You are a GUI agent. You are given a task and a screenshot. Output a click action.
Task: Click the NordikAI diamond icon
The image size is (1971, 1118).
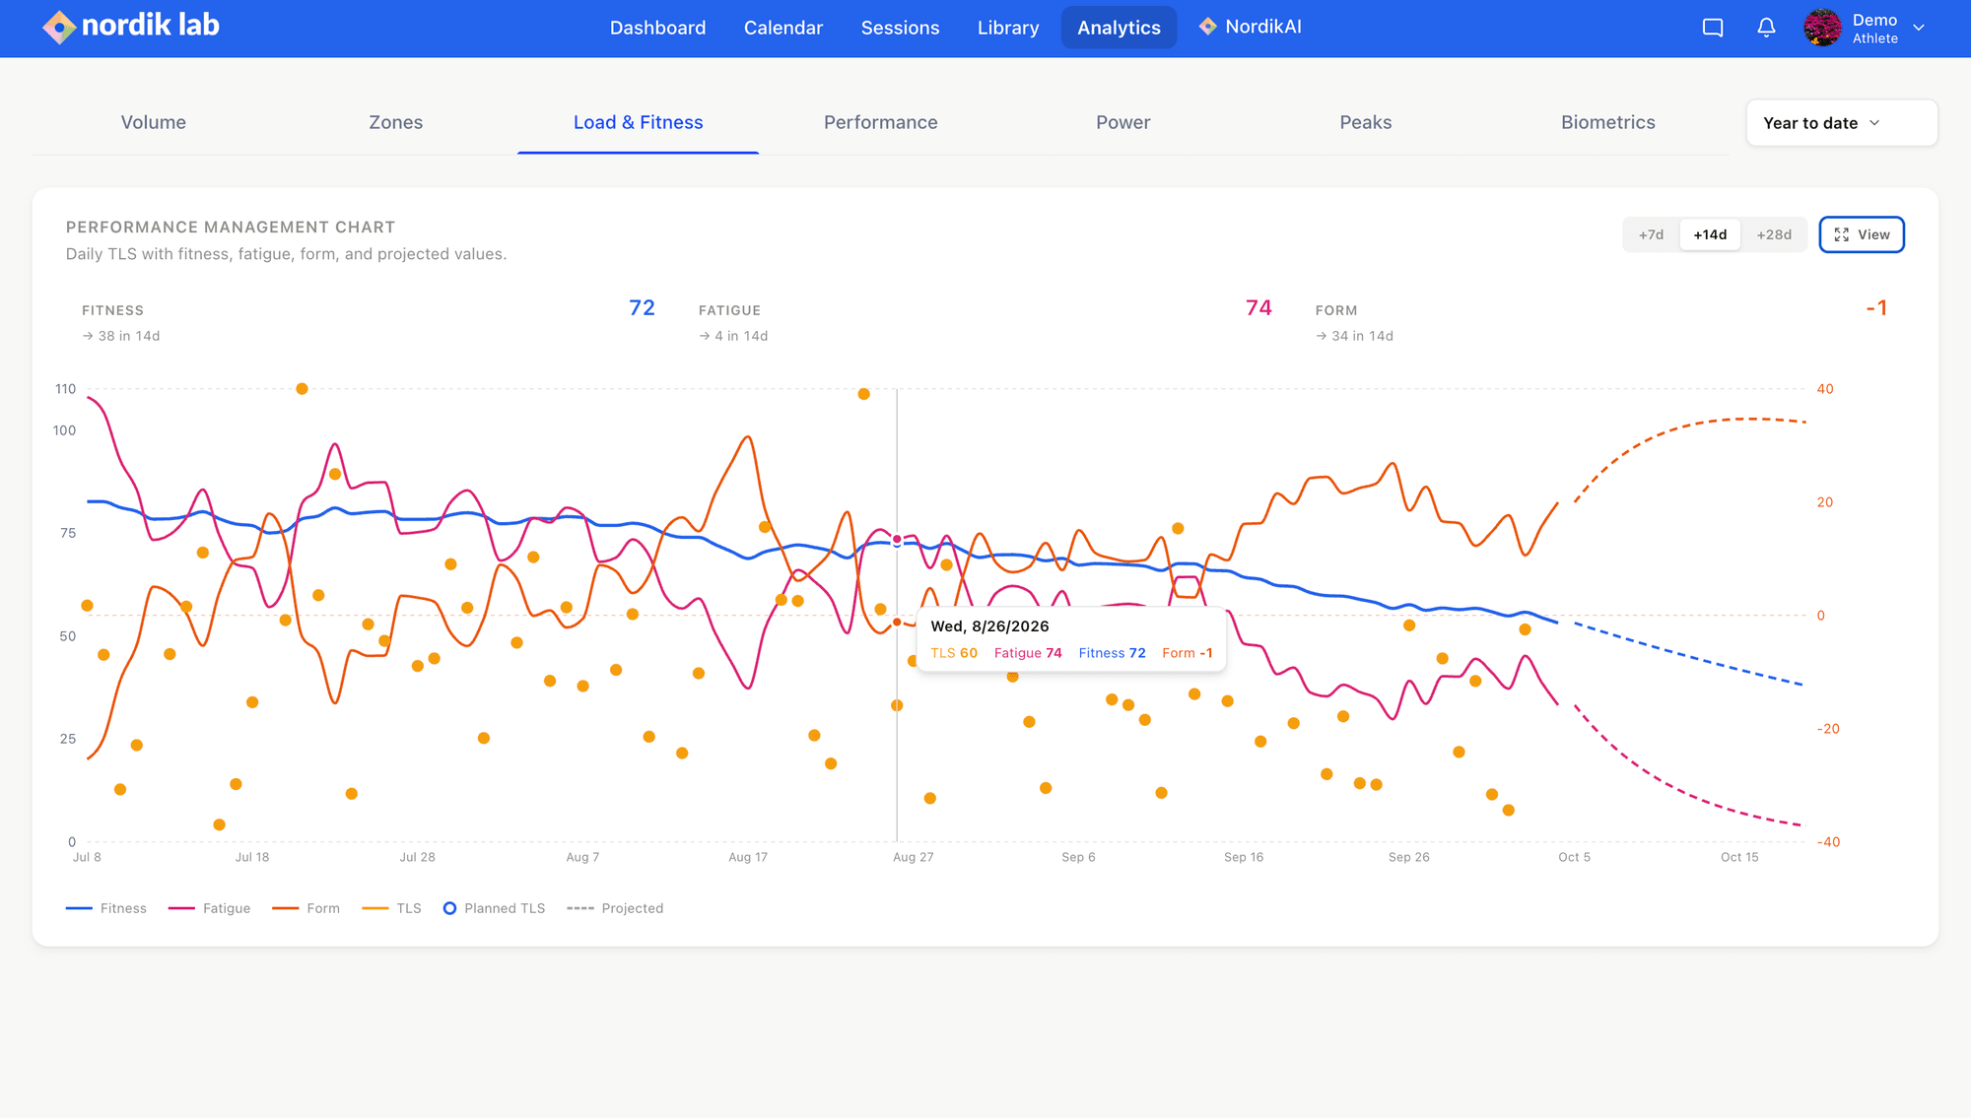pyautogui.click(x=1207, y=27)
